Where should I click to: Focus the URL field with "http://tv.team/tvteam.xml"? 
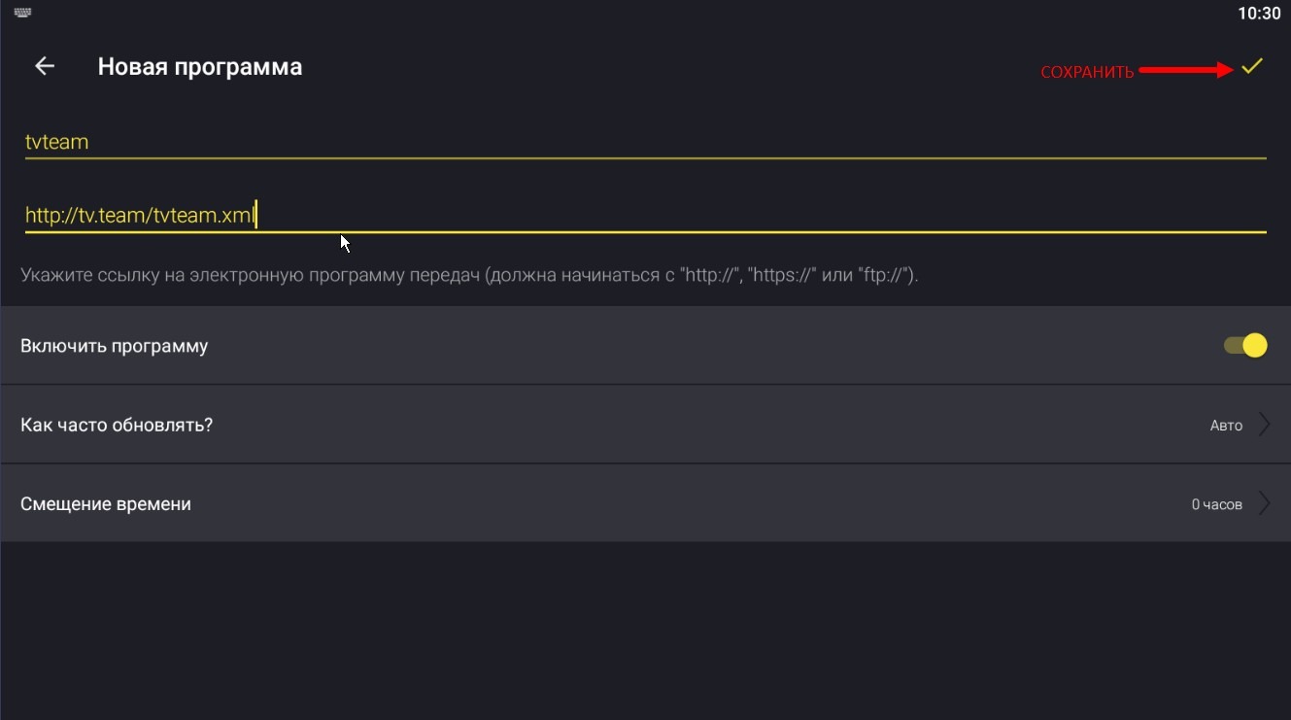click(583, 216)
